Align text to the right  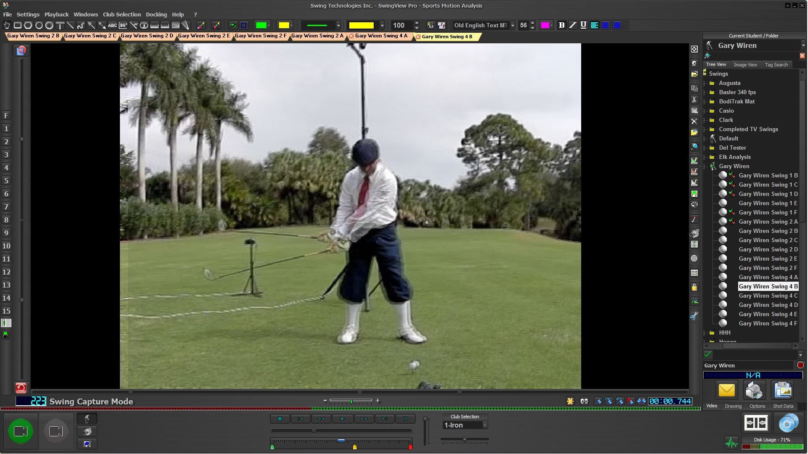pos(617,25)
